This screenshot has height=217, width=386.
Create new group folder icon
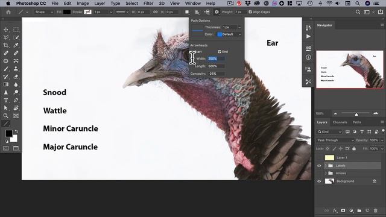(359, 210)
